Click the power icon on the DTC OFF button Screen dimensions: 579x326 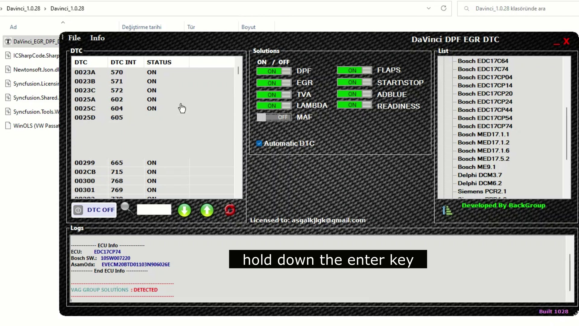point(78,210)
